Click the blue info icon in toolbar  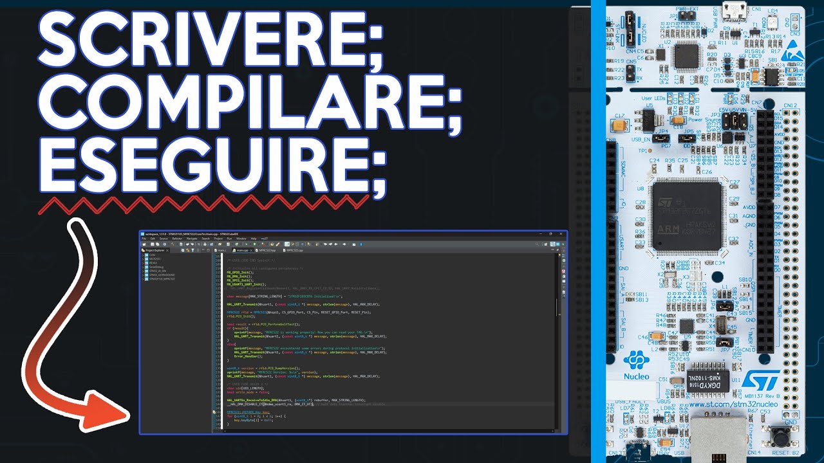pyautogui.click(x=361, y=244)
